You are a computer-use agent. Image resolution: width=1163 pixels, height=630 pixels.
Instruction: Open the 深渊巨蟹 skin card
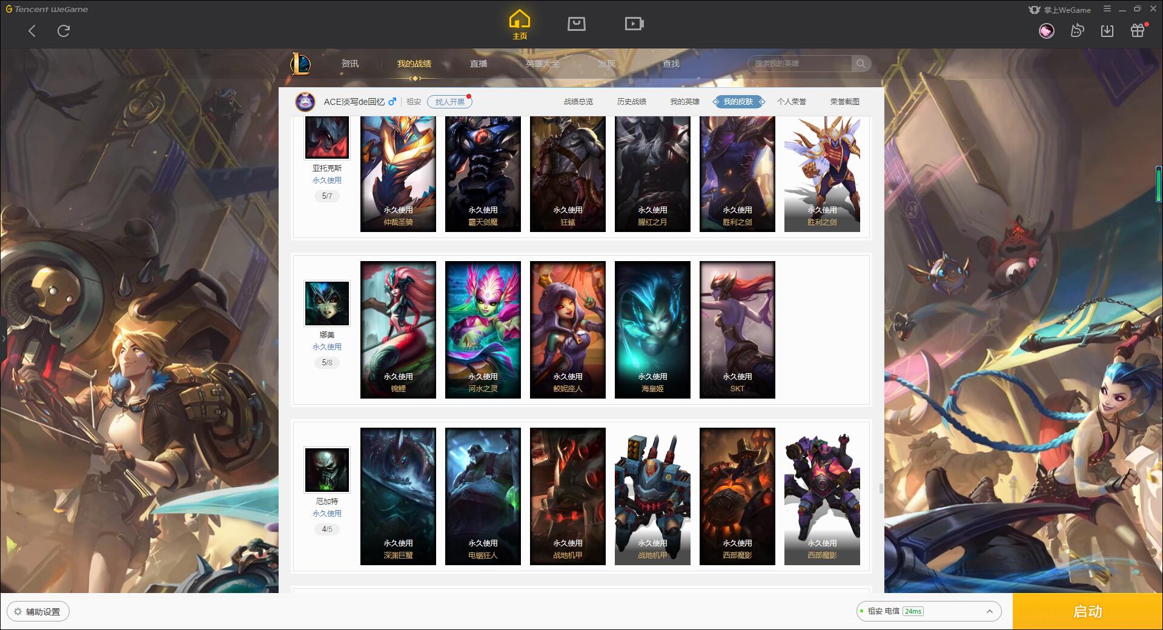tap(398, 496)
